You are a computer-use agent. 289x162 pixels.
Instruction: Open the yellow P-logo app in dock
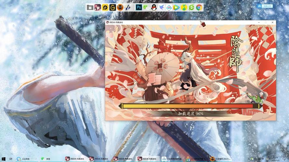(x=105, y=7)
